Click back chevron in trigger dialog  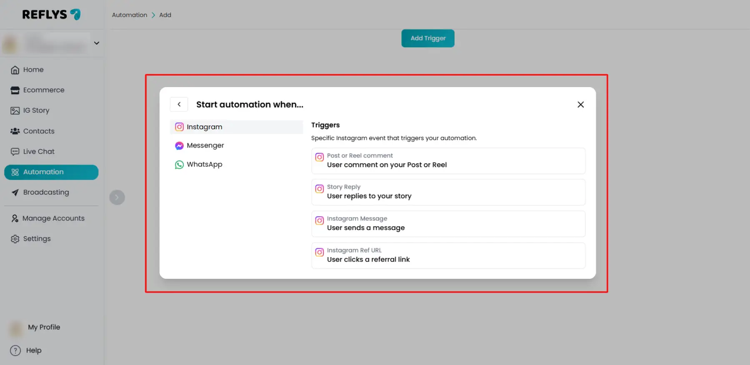click(179, 105)
